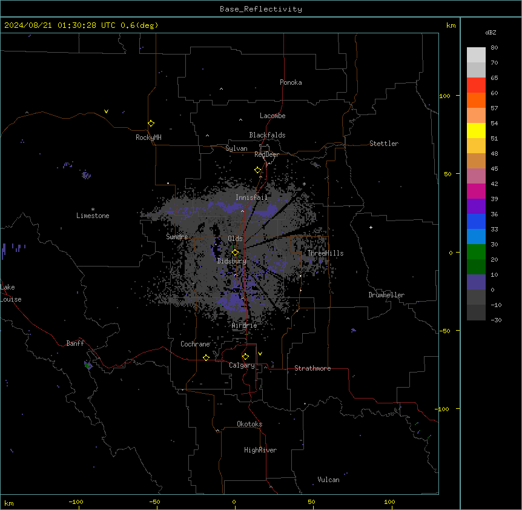Viewport: 522px width, 510px height.
Task: Select the Olds label
Action: point(235,239)
